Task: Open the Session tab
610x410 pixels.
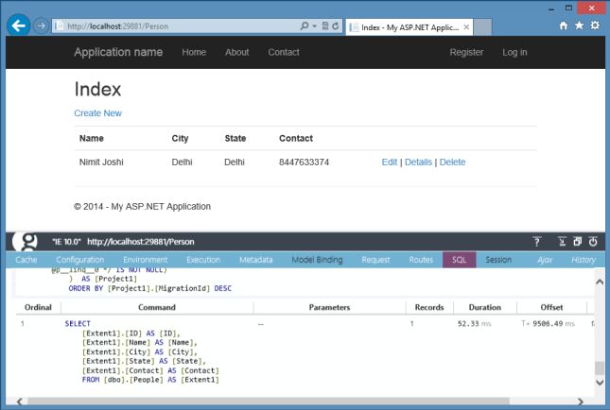Action: click(498, 260)
